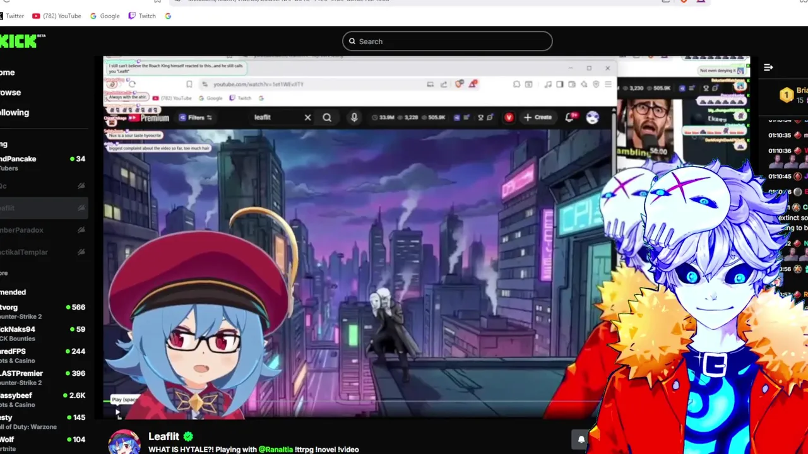Click the green verified badge next to Leaflit
This screenshot has height=454, width=808.
point(188,436)
